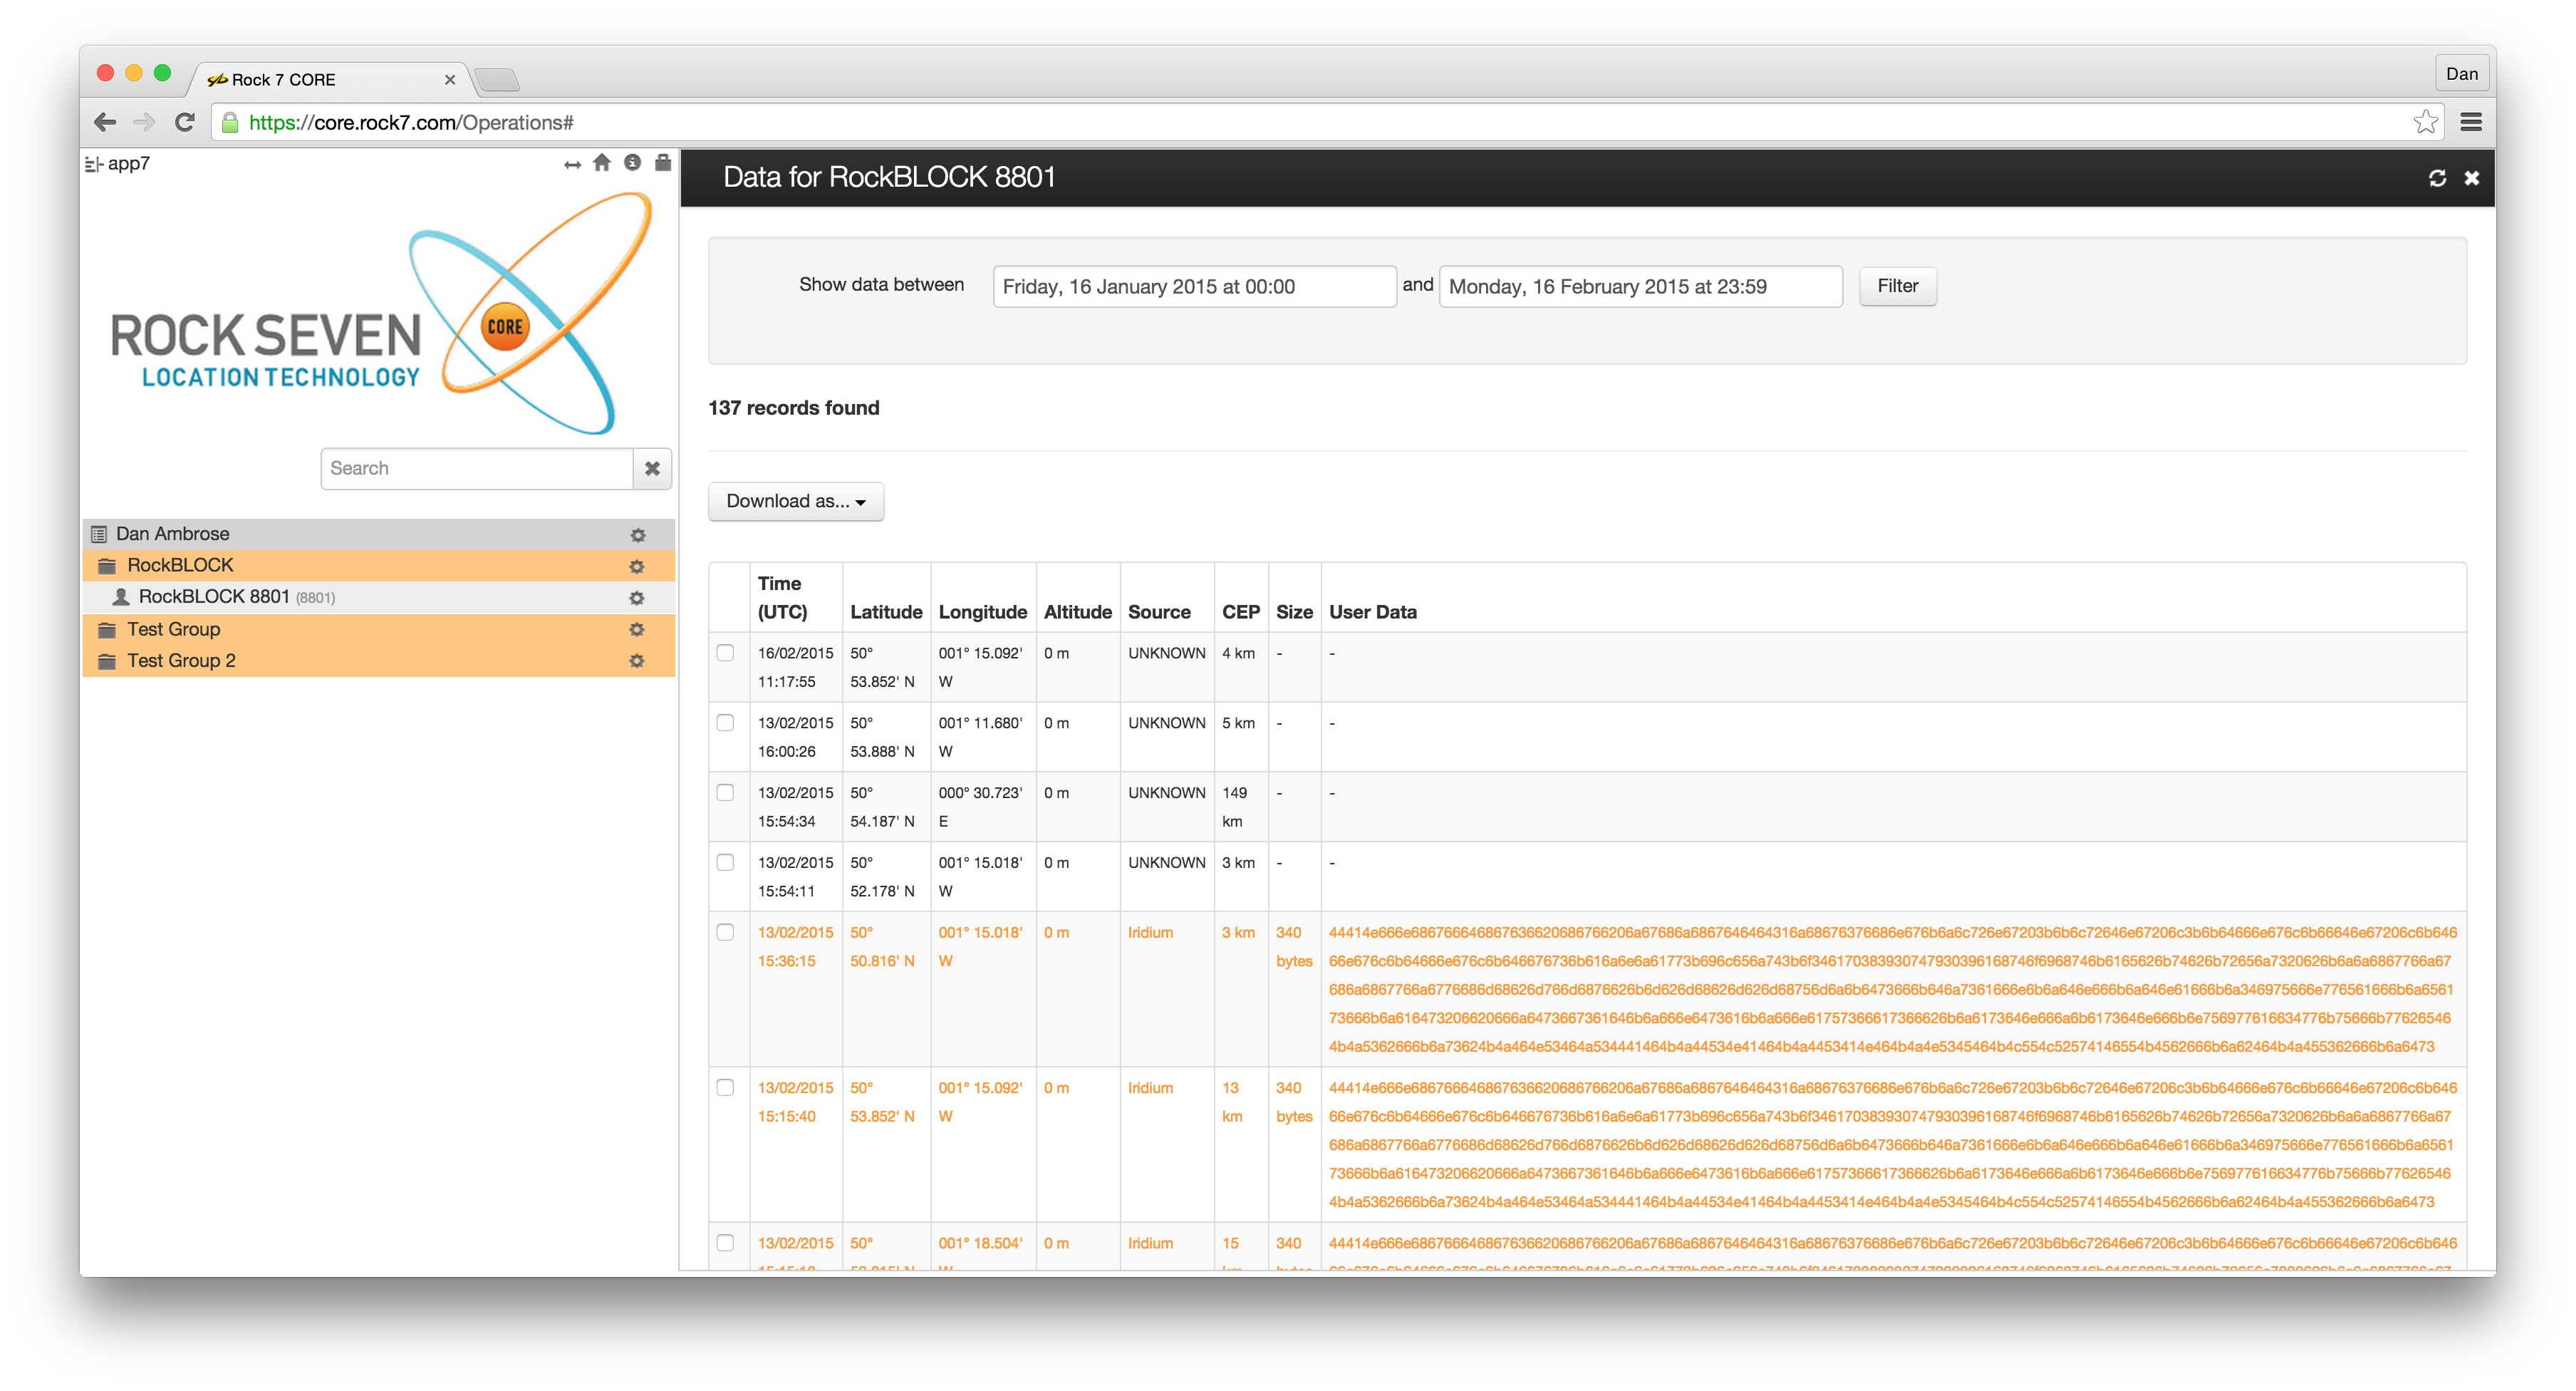Tick the checkbox for 13/02/2015 15:54:34 record

click(725, 793)
